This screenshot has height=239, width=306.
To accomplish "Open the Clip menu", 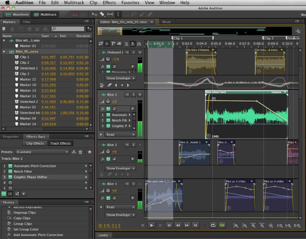I will point(93,3).
